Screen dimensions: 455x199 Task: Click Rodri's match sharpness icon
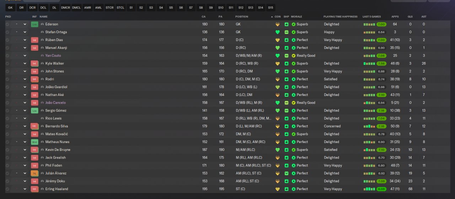(x=287, y=79)
